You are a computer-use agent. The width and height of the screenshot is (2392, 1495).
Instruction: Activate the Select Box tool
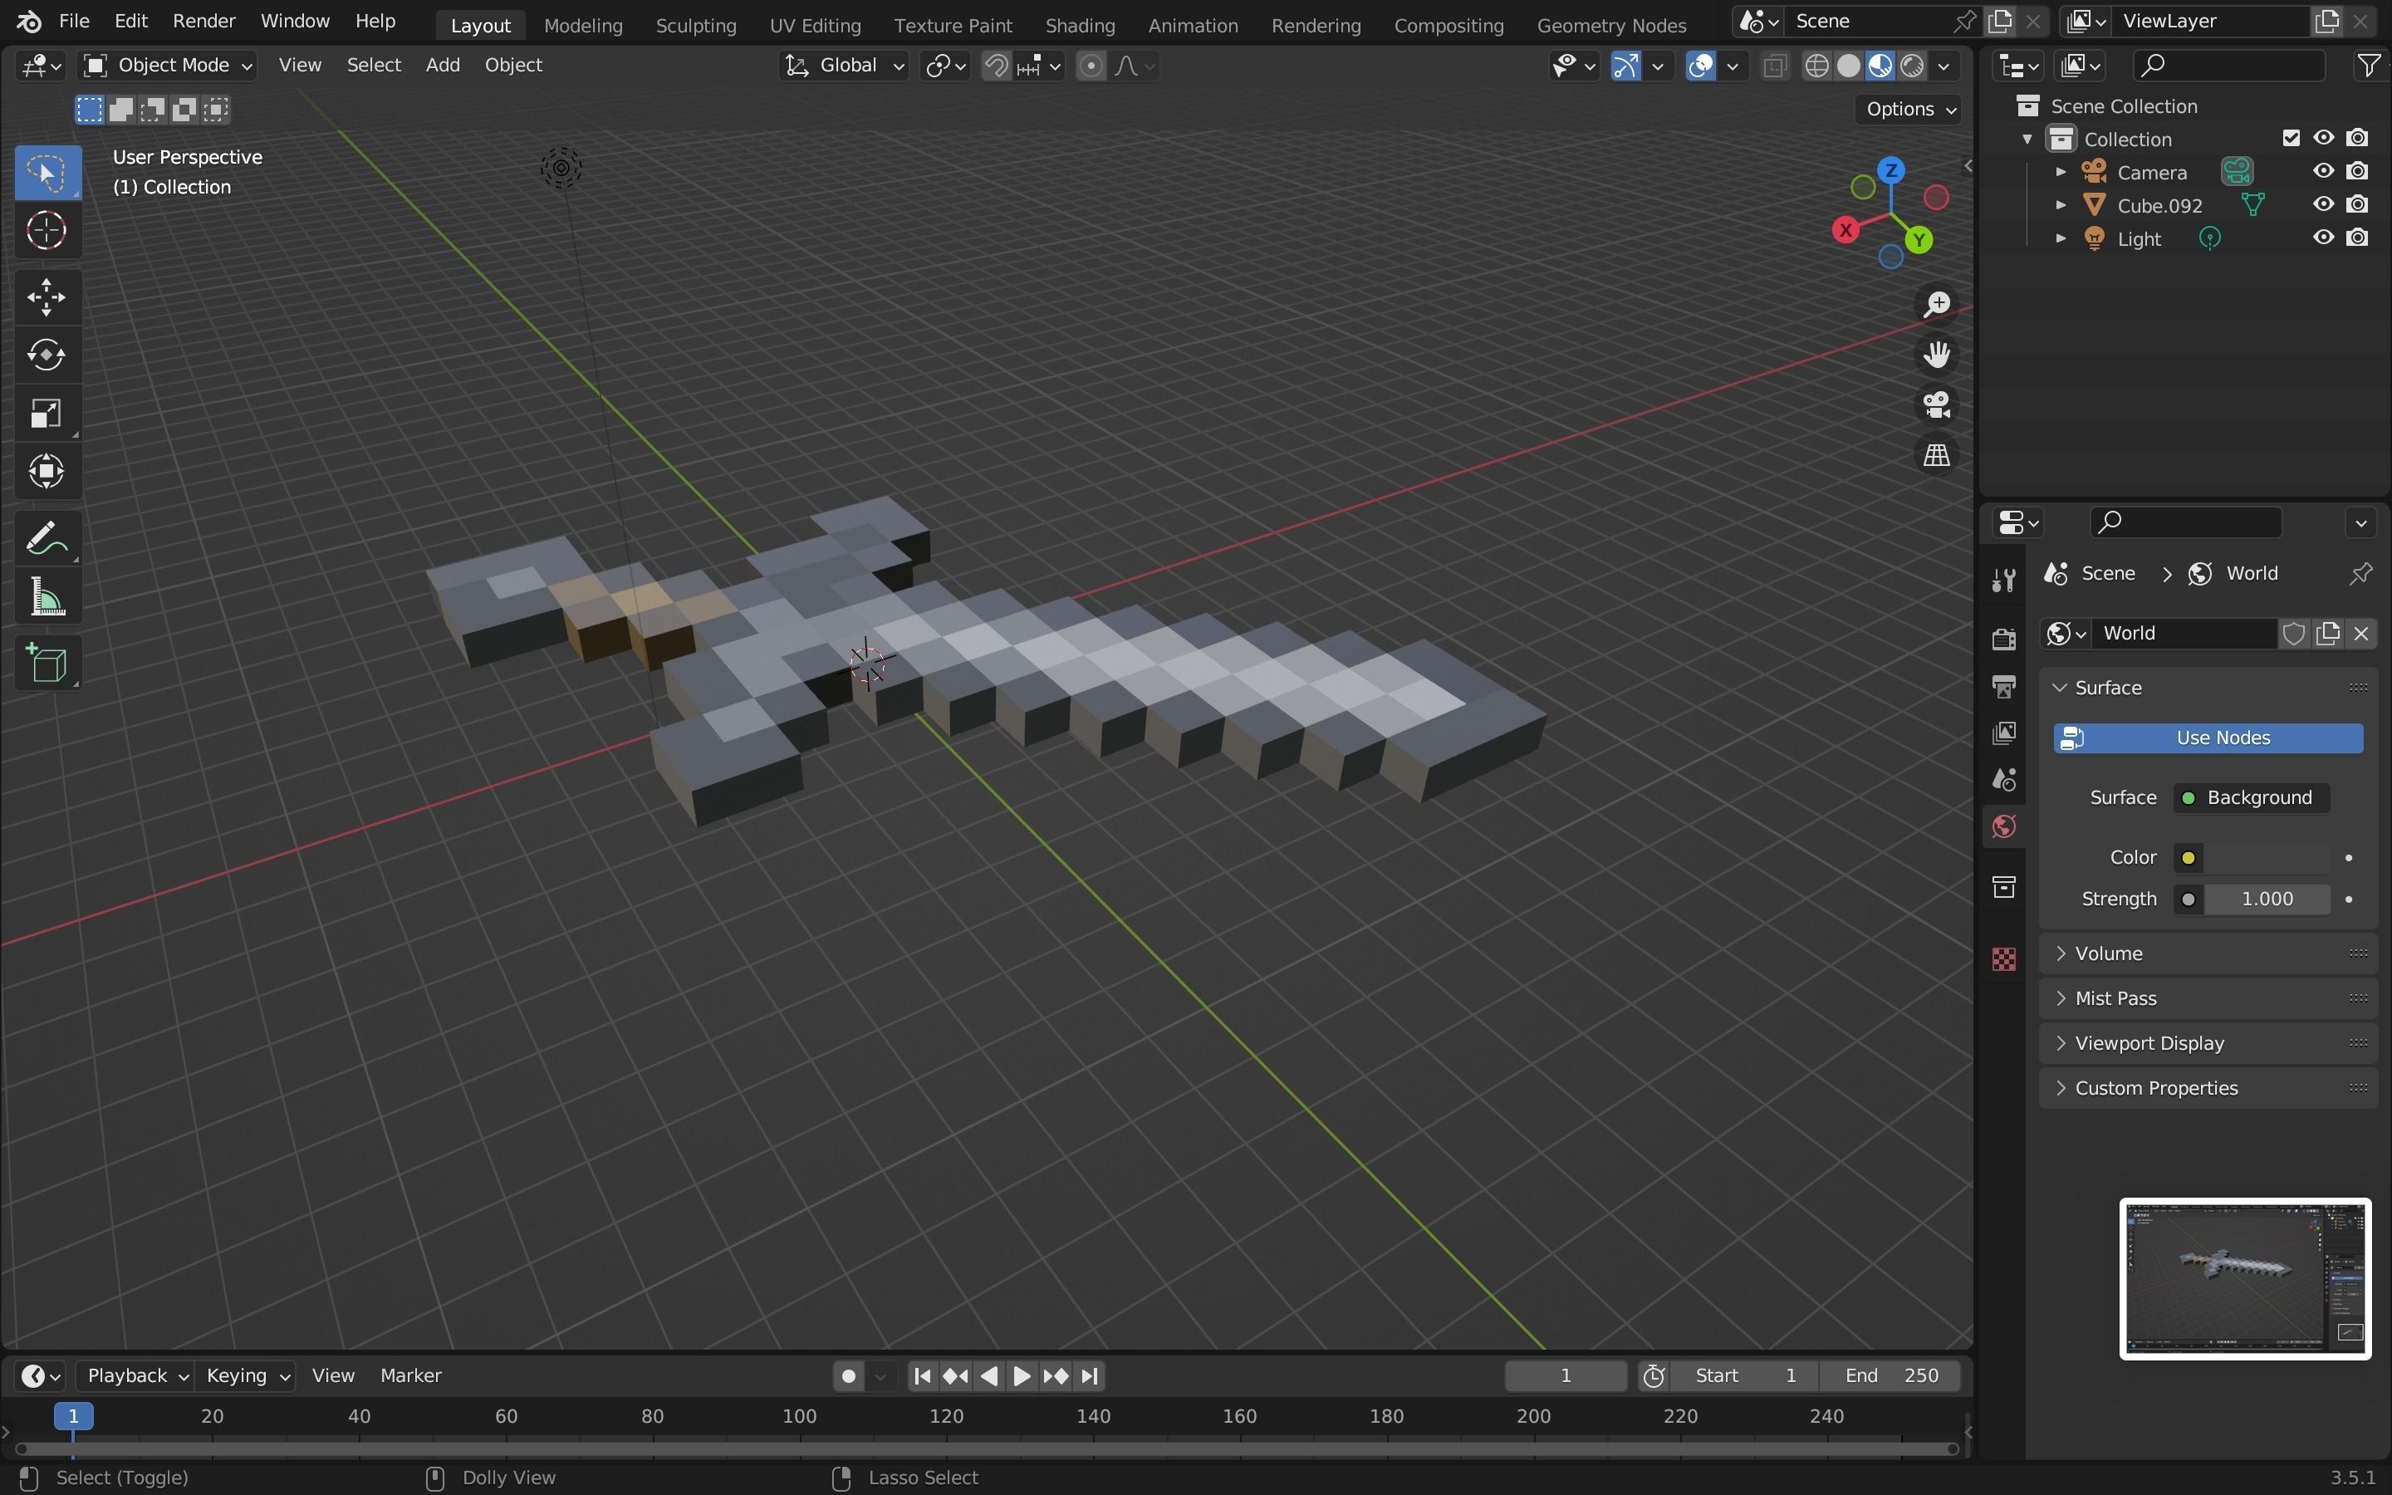pyautogui.click(x=47, y=174)
